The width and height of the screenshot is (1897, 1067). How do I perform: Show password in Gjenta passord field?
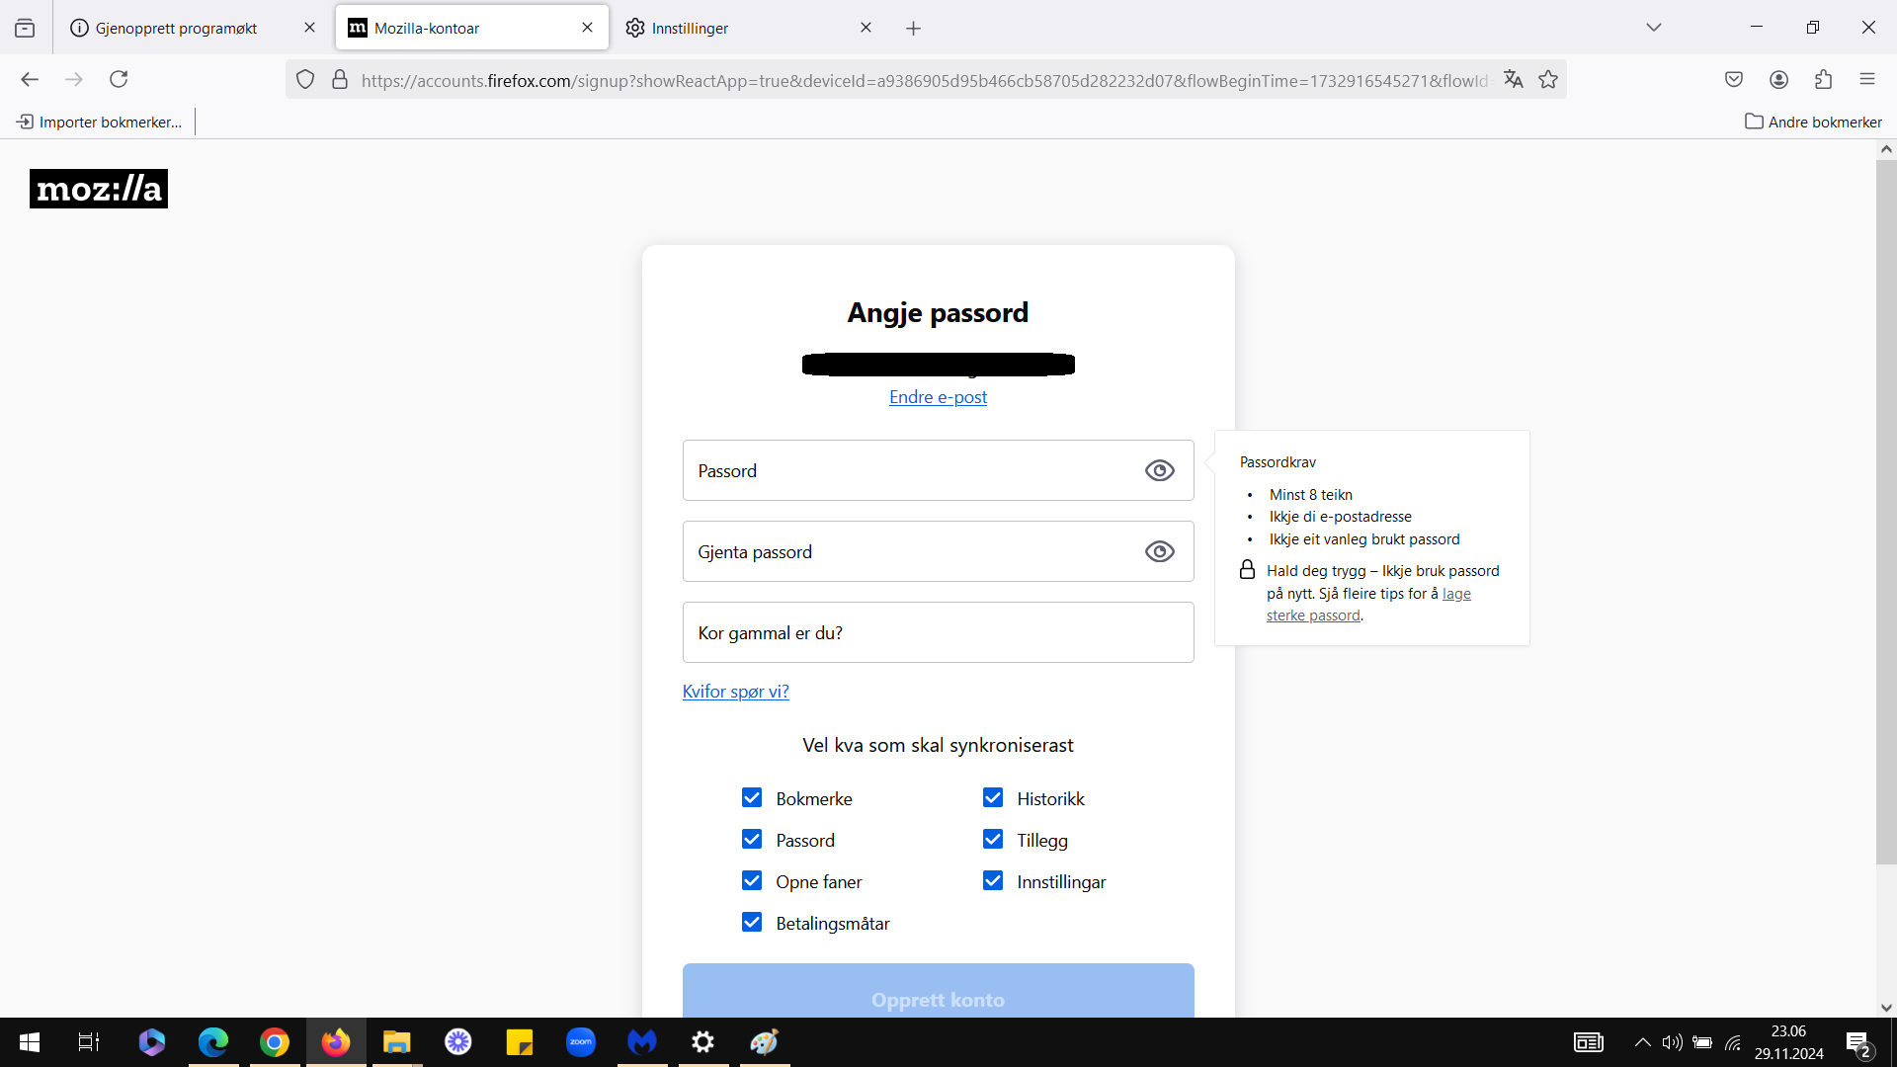click(1160, 552)
